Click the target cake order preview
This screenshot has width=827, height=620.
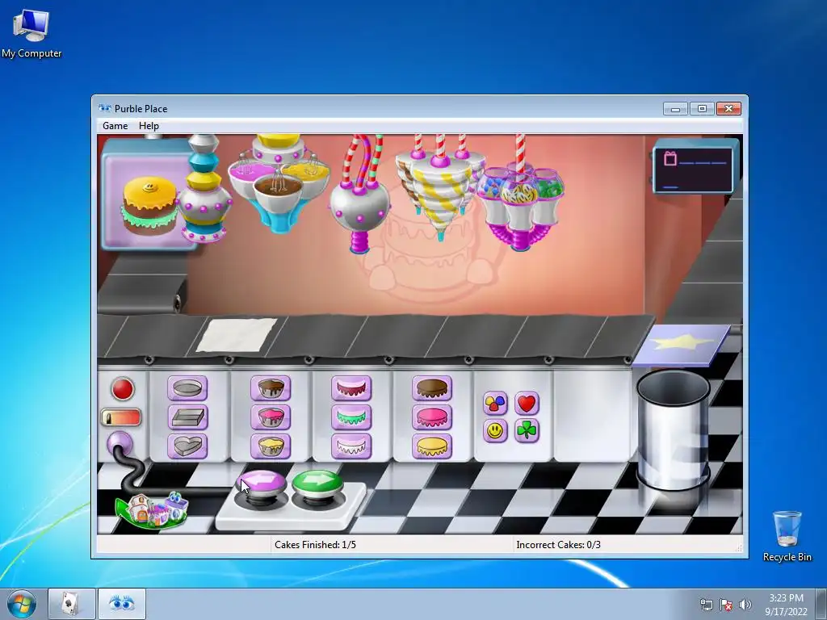tap(149, 204)
